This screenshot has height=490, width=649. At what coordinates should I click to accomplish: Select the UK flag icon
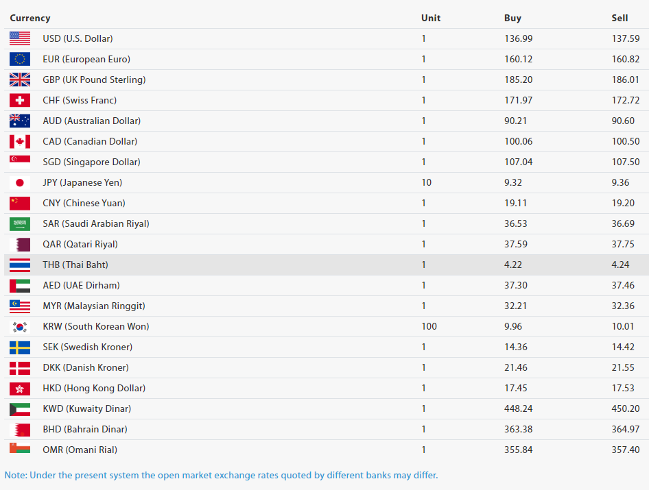[x=20, y=79]
